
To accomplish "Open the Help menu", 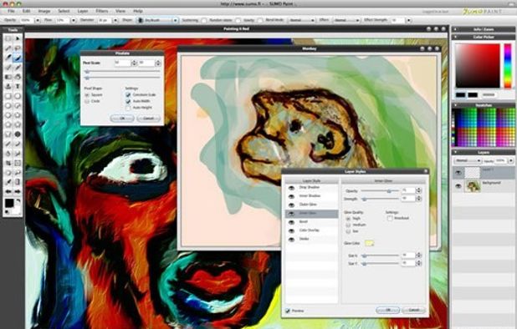I will pyautogui.click(x=138, y=11).
